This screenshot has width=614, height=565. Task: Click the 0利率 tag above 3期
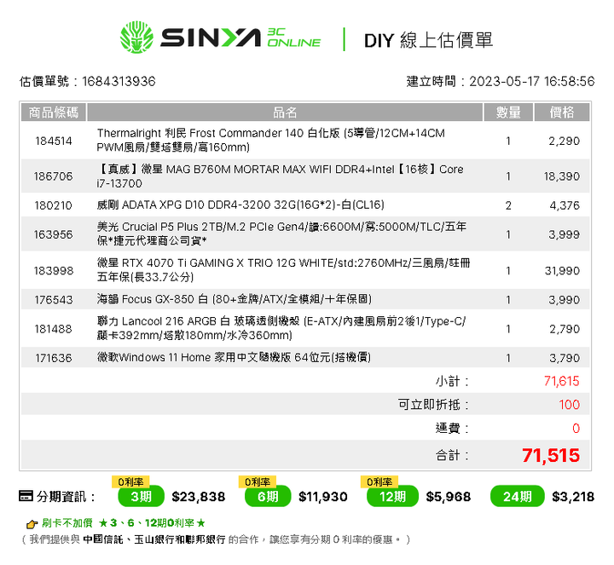click(x=130, y=481)
